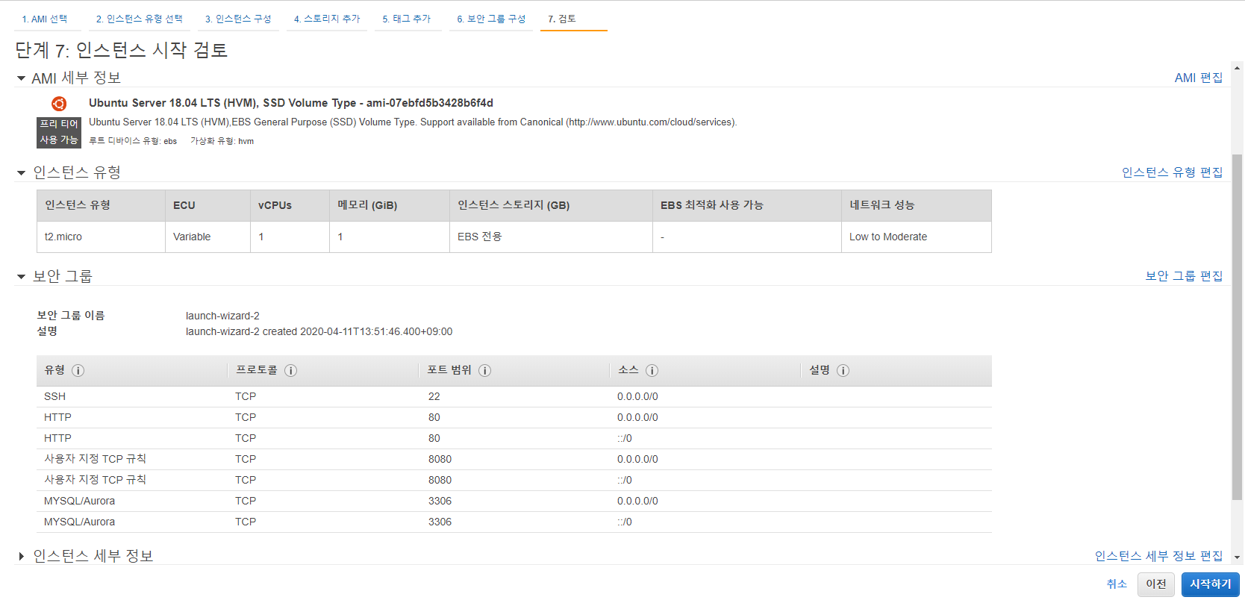This screenshot has height=600, width=1245.
Task: Open step 4. 스토리지 추가 tab
Action: (327, 19)
